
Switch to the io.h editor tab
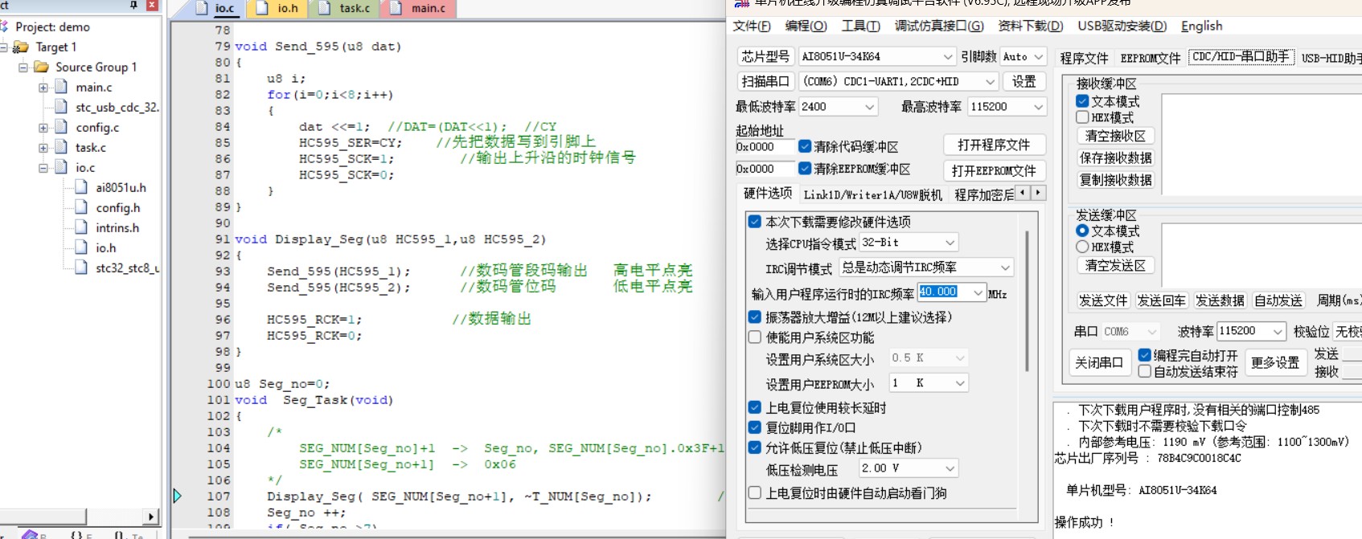coord(279,8)
